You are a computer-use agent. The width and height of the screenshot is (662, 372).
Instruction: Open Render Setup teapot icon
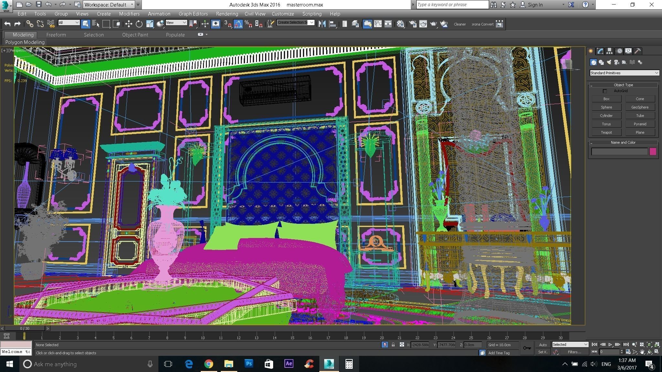(413, 24)
